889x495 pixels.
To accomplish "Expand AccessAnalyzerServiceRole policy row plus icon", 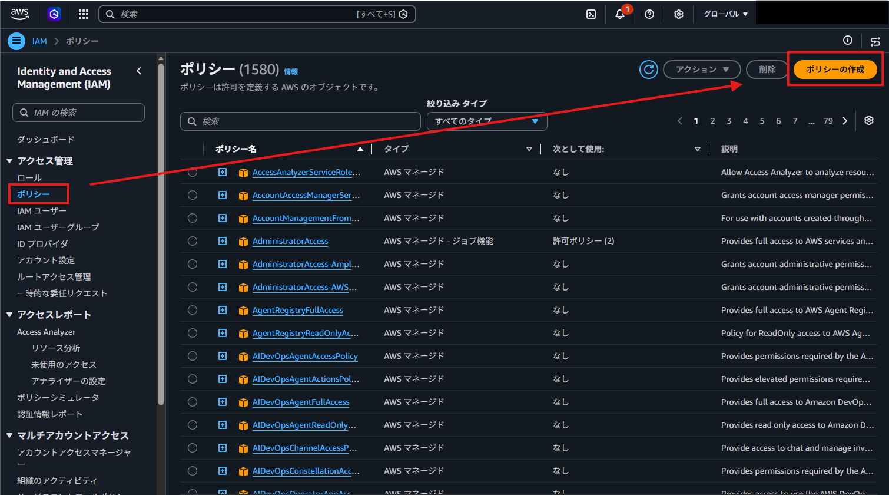I will click(223, 172).
